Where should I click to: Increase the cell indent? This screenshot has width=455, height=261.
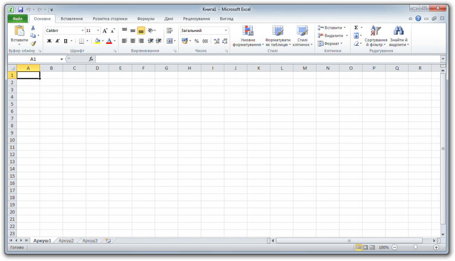point(159,41)
